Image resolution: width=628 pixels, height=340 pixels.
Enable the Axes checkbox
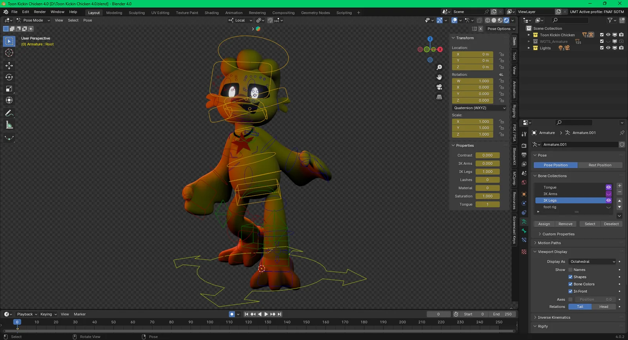(x=570, y=300)
